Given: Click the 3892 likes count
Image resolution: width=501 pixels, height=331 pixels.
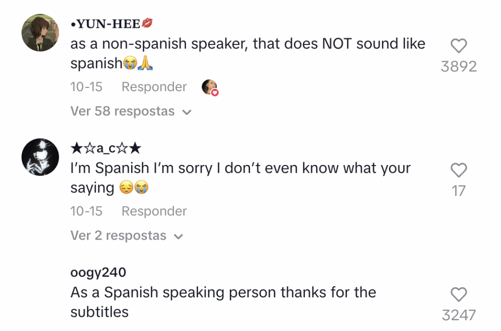Looking at the screenshot, I should [458, 66].
